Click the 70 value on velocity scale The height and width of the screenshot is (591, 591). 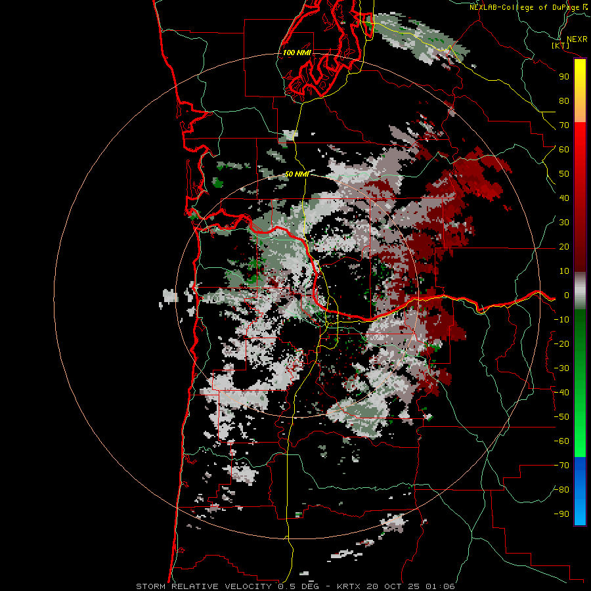(x=564, y=125)
